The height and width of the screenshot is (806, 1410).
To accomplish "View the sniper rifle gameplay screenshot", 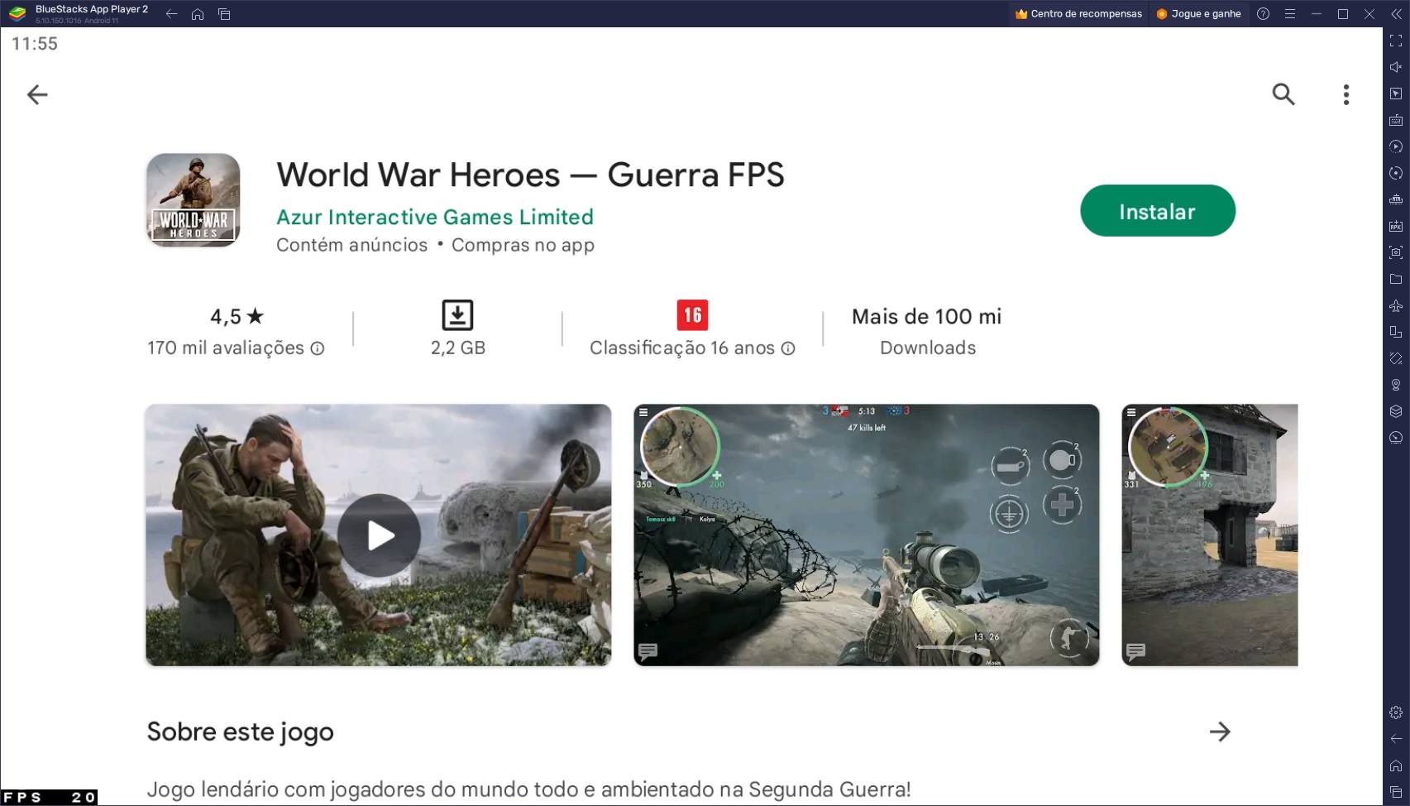I will pos(867,535).
